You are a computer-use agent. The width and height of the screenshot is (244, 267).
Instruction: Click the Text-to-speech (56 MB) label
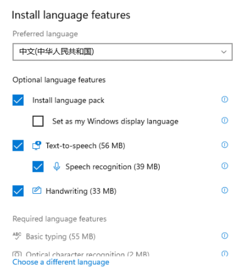[x=85, y=146]
